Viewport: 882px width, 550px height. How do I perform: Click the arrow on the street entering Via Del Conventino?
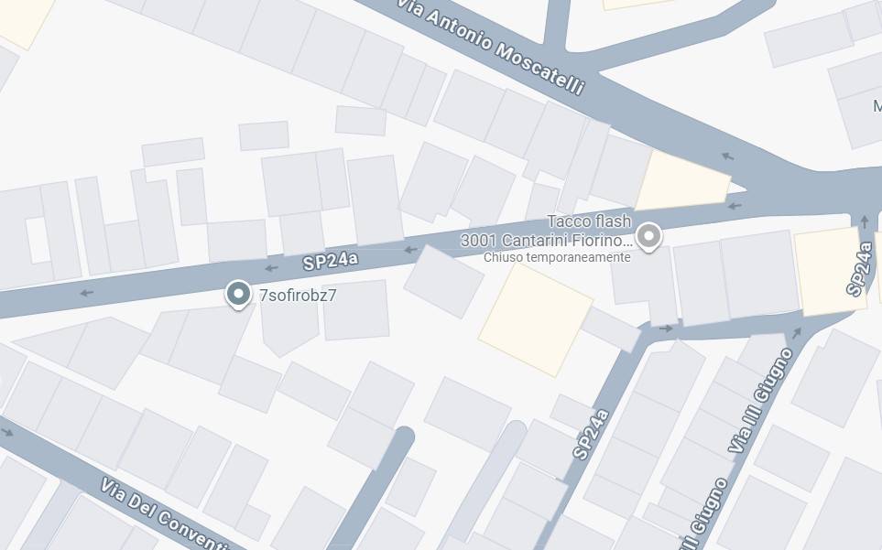[x=6, y=432]
